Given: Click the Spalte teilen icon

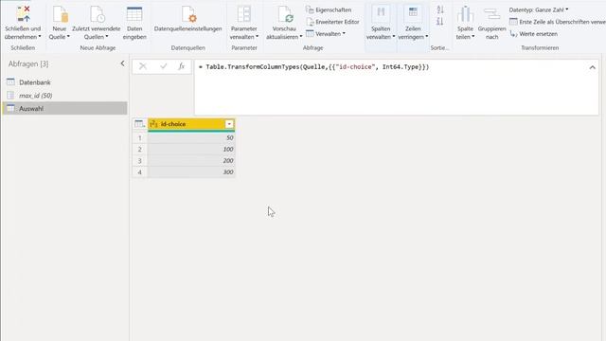Looking at the screenshot, I should pos(465,14).
